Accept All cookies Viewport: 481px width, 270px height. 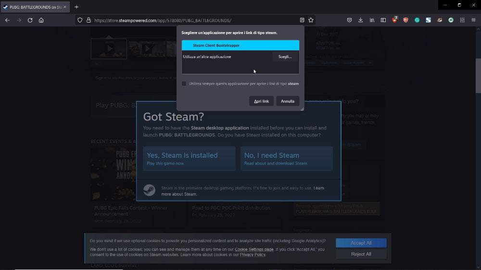tap(361, 243)
